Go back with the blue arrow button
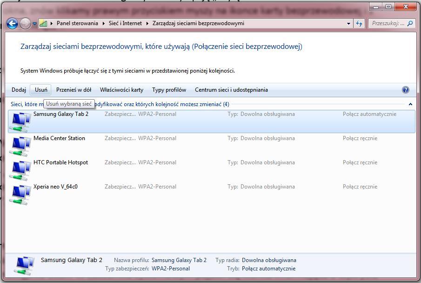This screenshot has width=421, height=283. click(x=12, y=23)
